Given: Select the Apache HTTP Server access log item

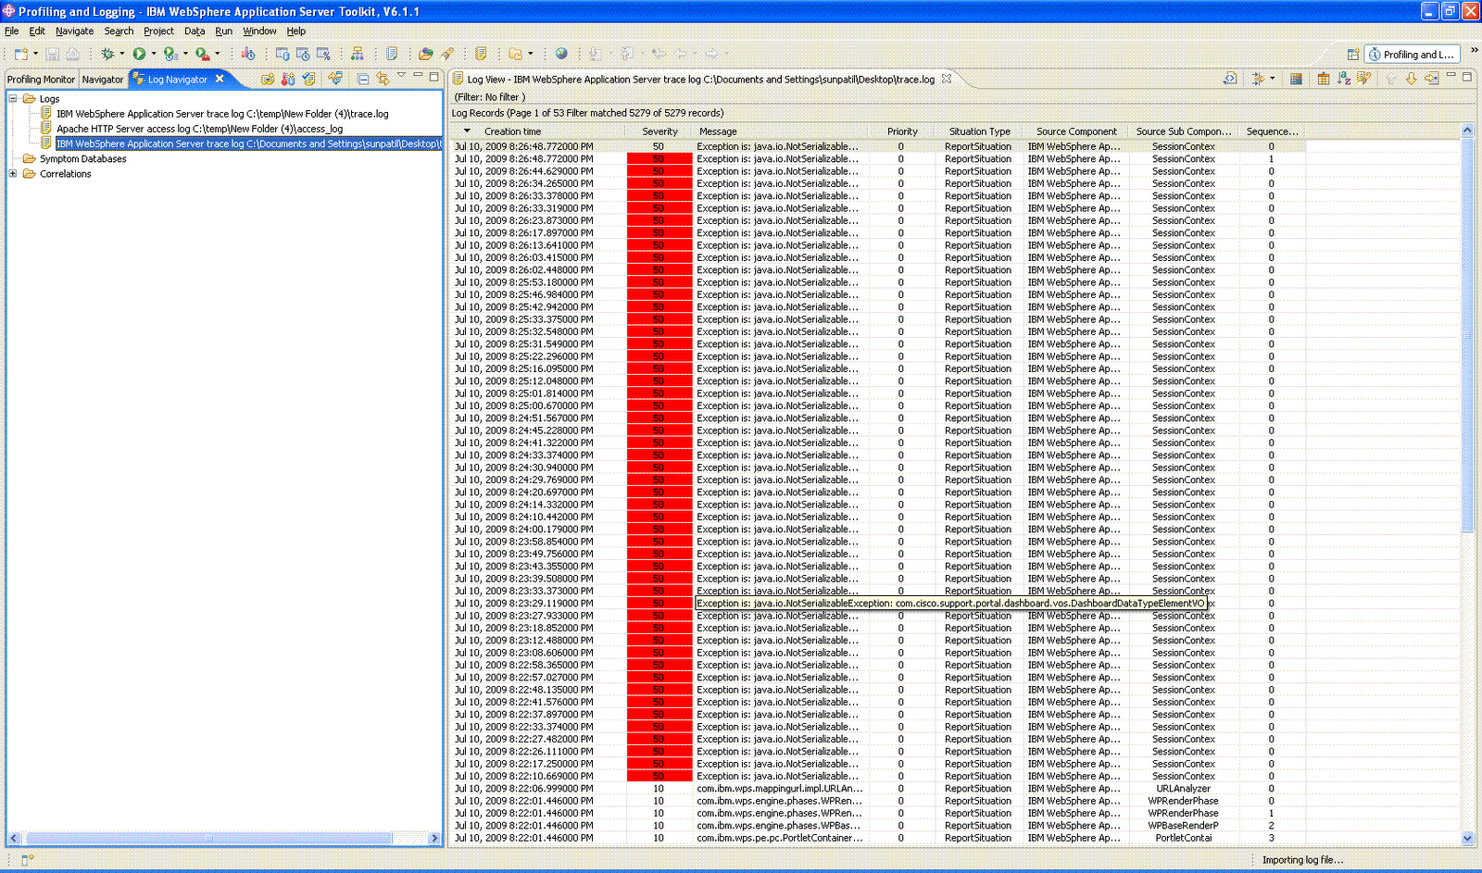Looking at the screenshot, I should pos(200,129).
